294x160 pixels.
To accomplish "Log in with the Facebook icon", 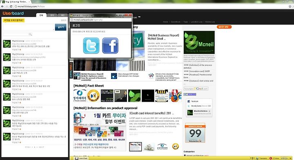I will pyautogui.click(x=110, y=46).
